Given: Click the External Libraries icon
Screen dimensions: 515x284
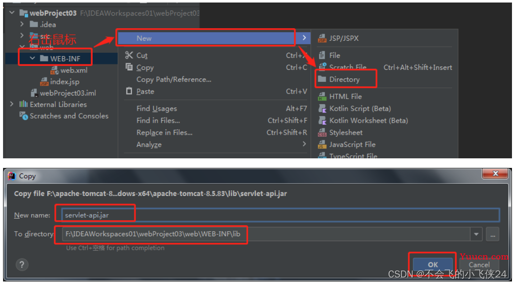Looking at the screenshot, I should (x=23, y=104).
